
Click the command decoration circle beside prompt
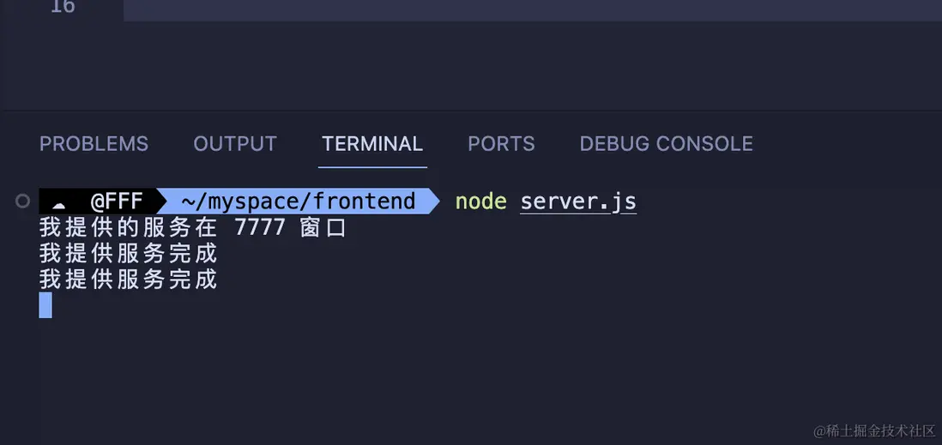[x=23, y=201]
